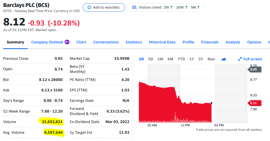Select the 6M chart range
270x141 pixels.
(170, 59)
